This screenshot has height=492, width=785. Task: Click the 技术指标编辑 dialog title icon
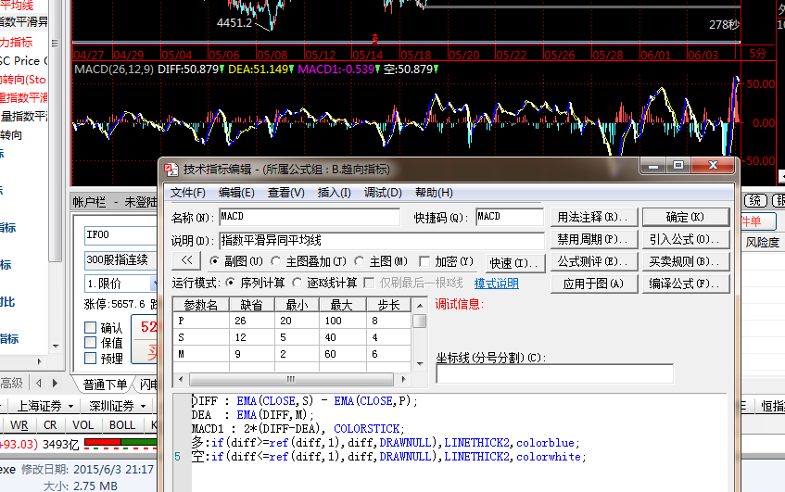click(x=171, y=170)
